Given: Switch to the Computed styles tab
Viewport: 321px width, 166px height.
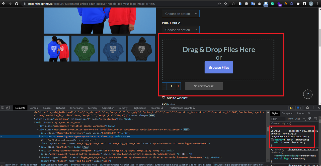Looking at the screenshot, I should [288, 113].
